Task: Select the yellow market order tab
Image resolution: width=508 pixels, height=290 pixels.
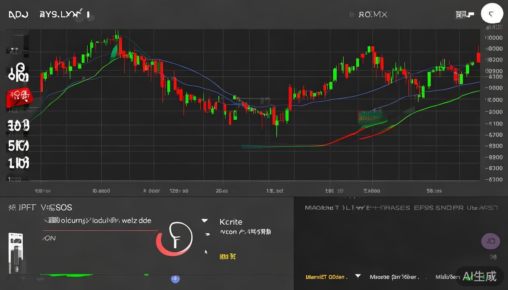Action: [326, 277]
